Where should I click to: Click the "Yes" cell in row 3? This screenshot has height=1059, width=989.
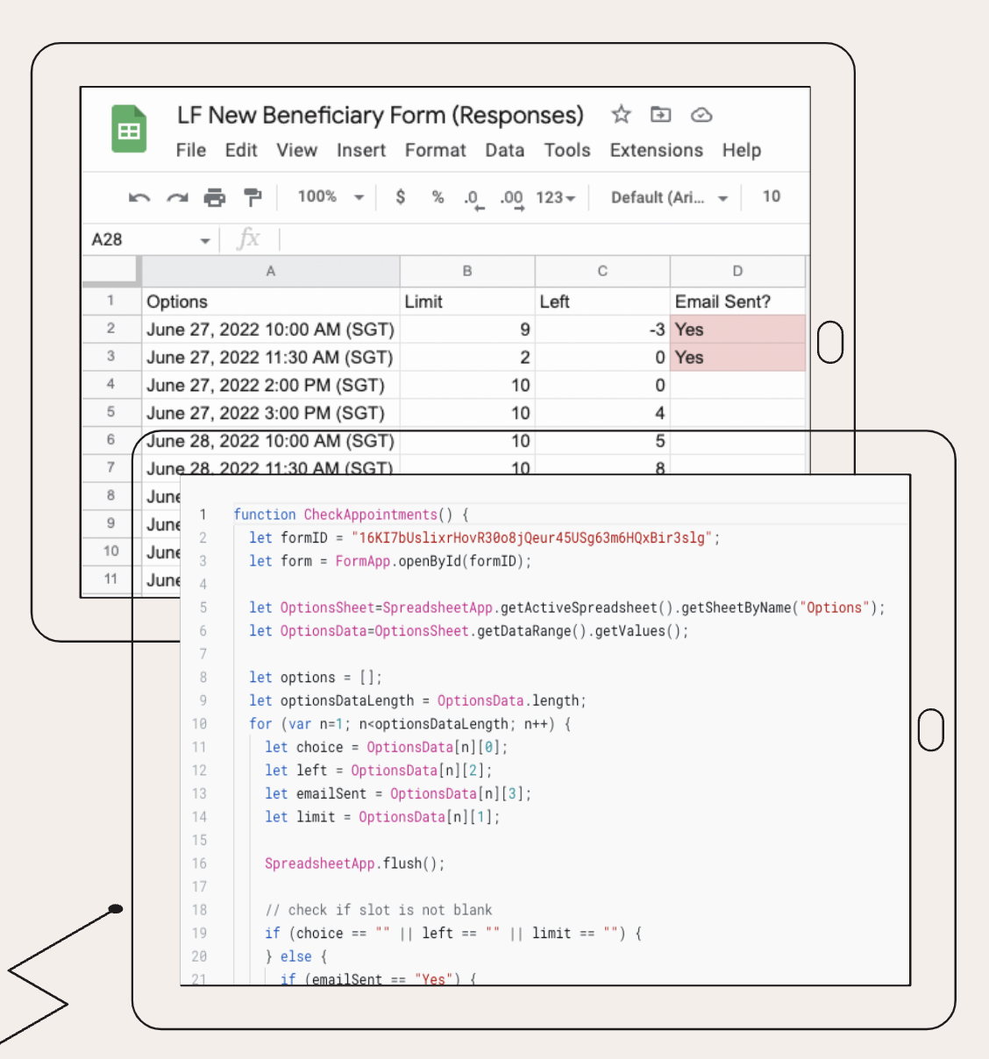pos(737,358)
